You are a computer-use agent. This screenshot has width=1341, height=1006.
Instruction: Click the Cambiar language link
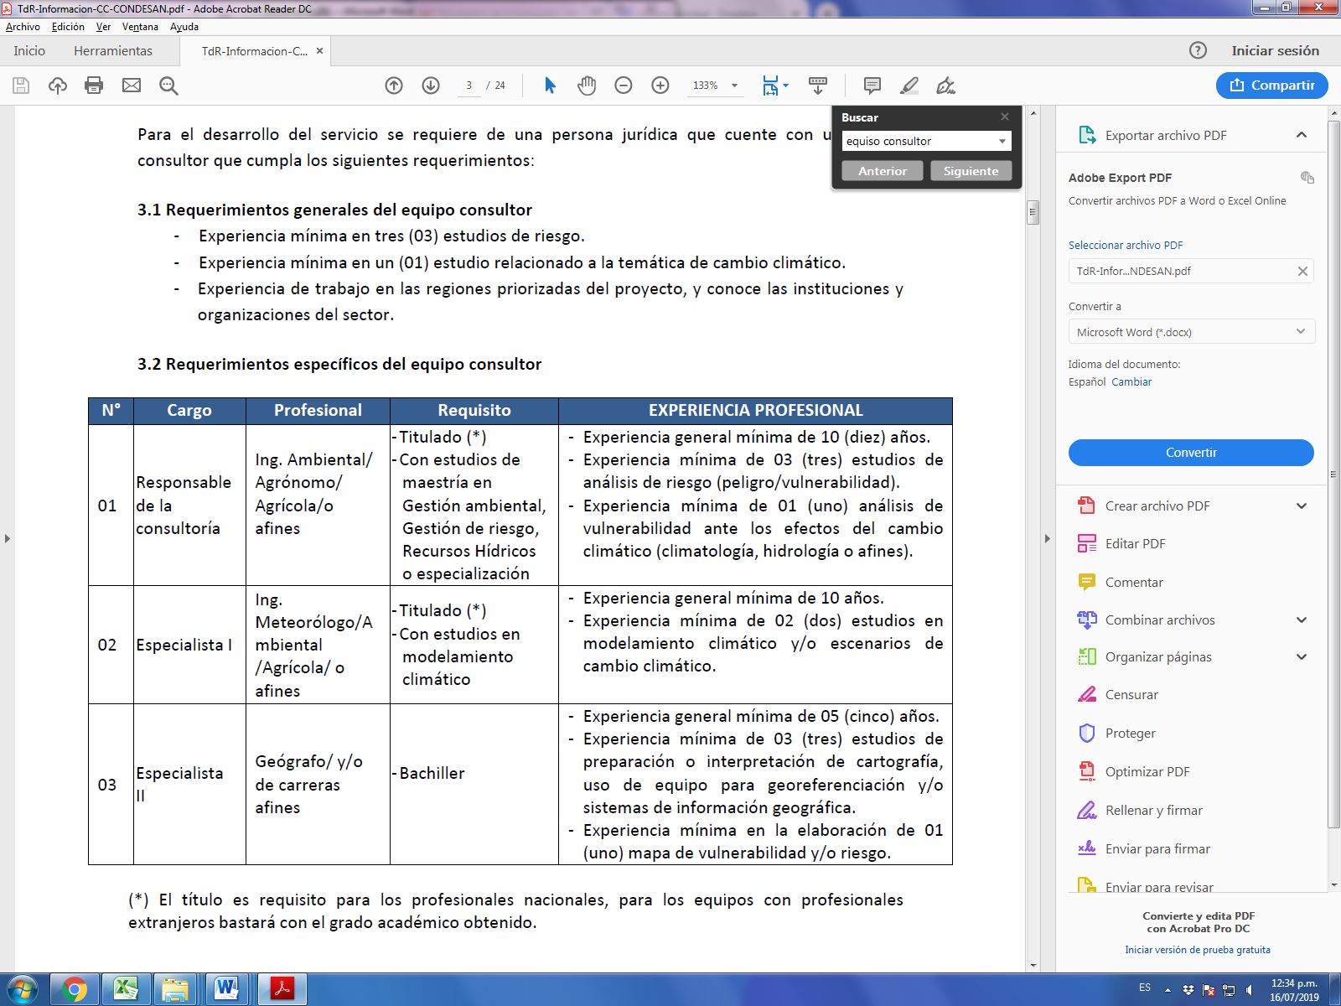[x=1131, y=381]
